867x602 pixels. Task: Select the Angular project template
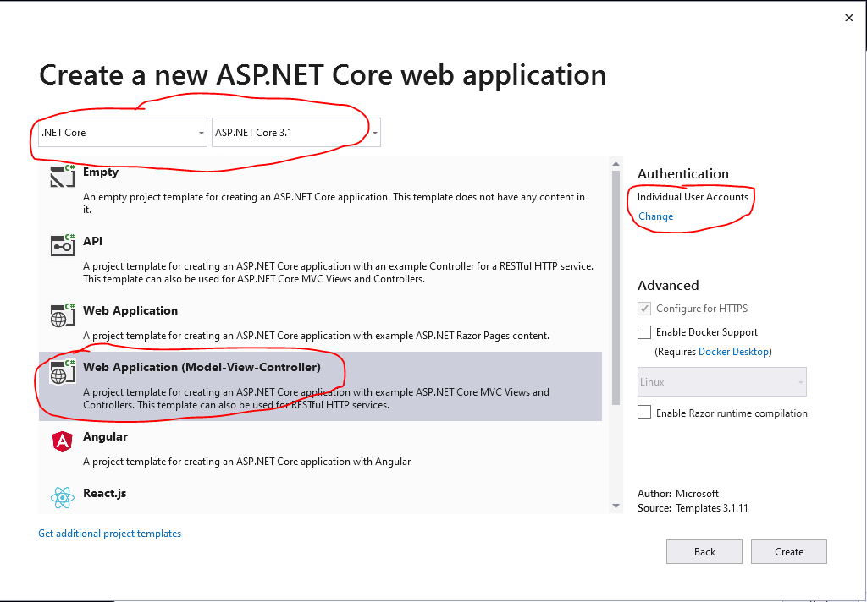pyautogui.click(x=320, y=450)
